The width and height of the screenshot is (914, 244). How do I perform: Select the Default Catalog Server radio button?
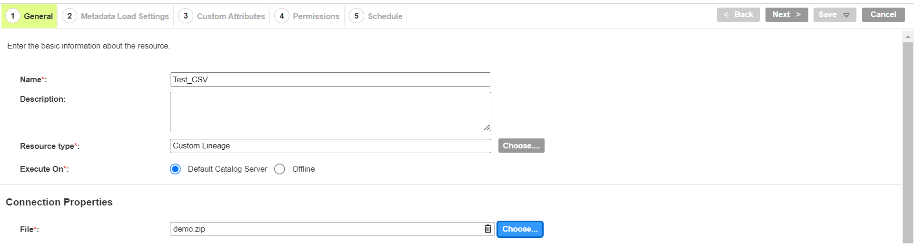tap(175, 169)
